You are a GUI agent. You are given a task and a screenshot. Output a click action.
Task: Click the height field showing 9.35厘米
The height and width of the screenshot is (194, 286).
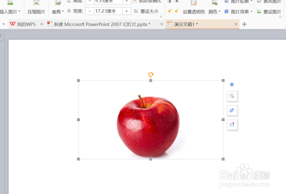click(x=108, y=1)
